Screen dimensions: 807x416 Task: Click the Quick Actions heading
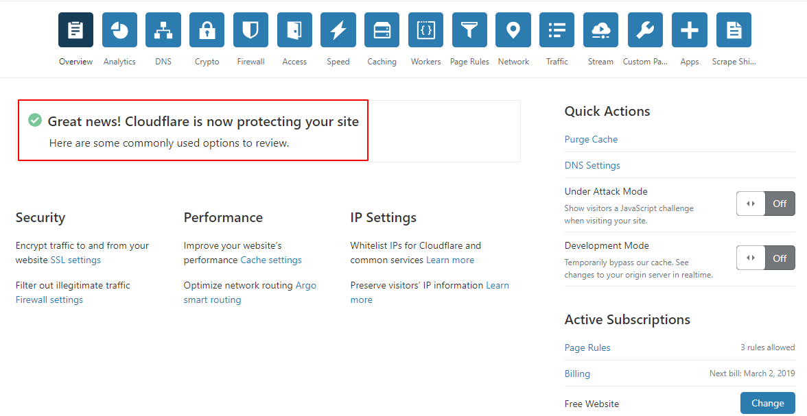point(607,112)
